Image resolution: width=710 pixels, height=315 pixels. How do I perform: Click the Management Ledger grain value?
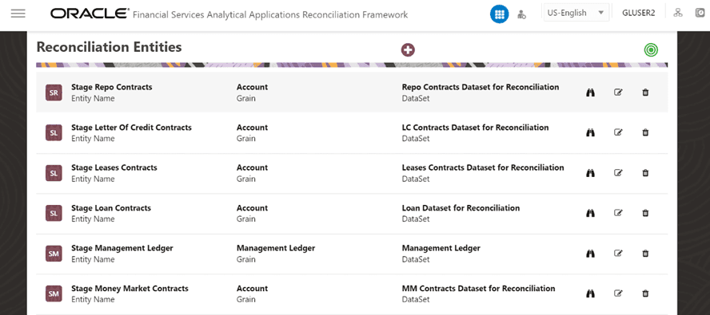[276, 248]
